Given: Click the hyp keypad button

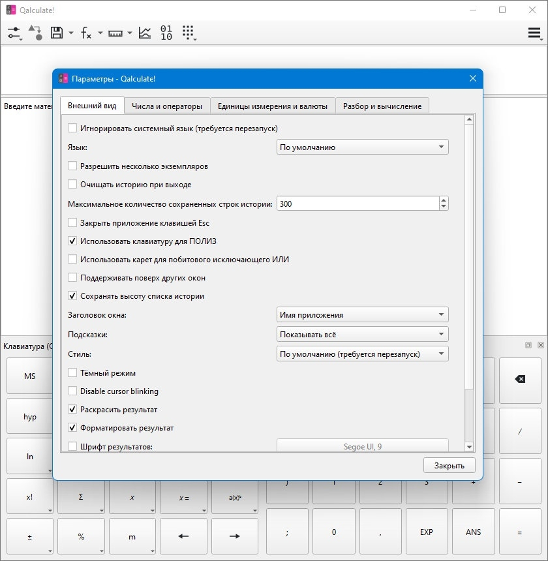Looking at the screenshot, I should 30,417.
